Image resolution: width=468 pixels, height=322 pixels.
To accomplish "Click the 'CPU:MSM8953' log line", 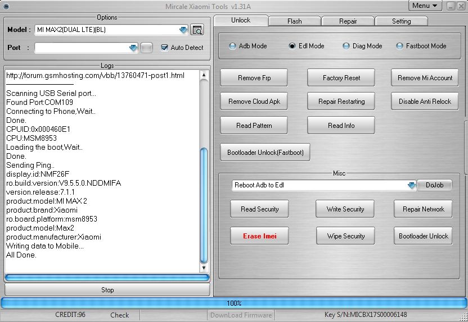I will 31,138.
